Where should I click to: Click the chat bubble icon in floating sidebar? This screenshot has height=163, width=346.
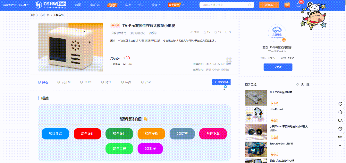tap(340, 120)
